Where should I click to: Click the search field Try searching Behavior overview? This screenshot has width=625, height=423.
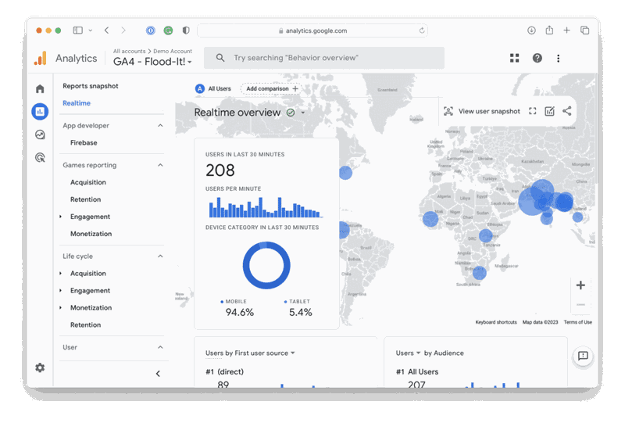tap(324, 58)
